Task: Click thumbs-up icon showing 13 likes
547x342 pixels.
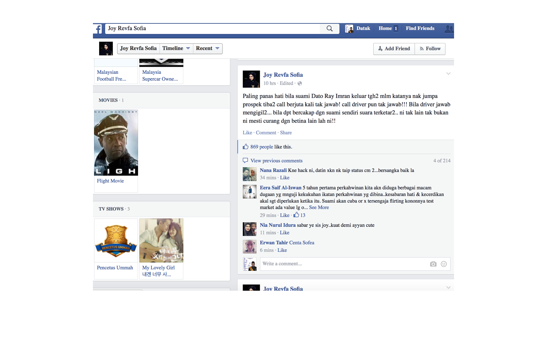Action: tap(296, 215)
